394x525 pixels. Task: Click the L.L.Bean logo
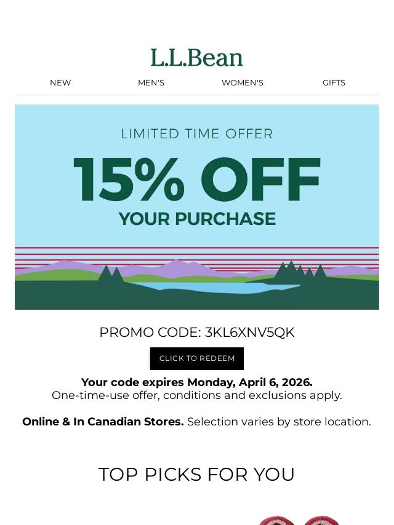196,58
